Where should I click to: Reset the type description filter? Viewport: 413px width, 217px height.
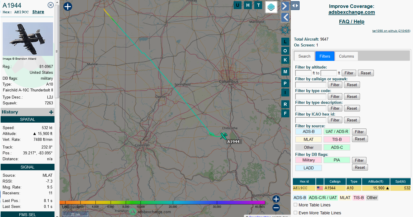352,108
